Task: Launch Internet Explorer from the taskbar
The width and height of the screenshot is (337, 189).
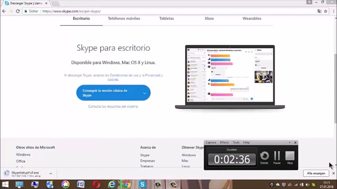Action: 112,184
